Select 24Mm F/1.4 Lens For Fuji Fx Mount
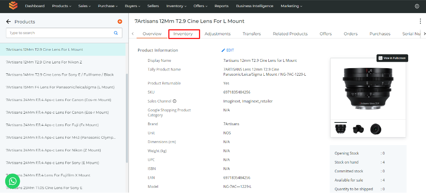The height and width of the screenshot is (193, 426). coord(63,125)
